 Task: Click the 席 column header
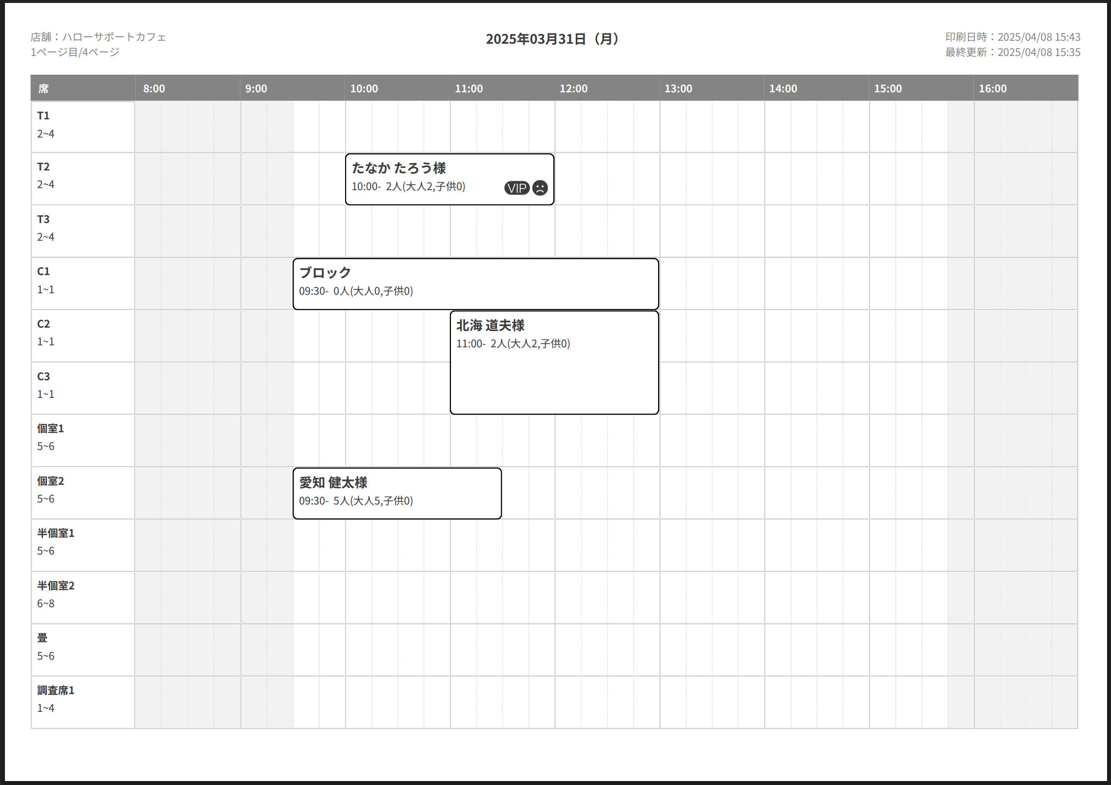(x=44, y=89)
